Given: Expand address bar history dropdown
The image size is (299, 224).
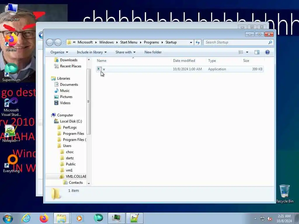Looking at the screenshot, I should [x=191, y=43].
